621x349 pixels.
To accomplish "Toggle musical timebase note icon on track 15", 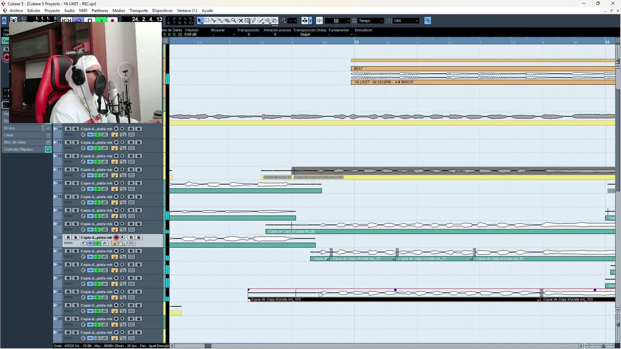I will pyautogui.click(x=114, y=148).
